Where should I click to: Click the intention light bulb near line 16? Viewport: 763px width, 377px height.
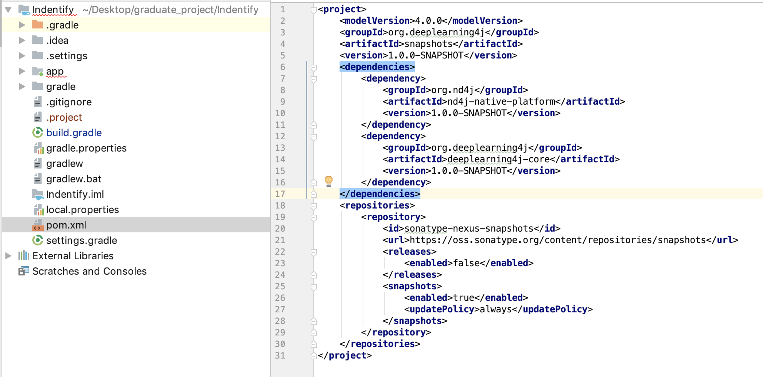[x=329, y=182]
